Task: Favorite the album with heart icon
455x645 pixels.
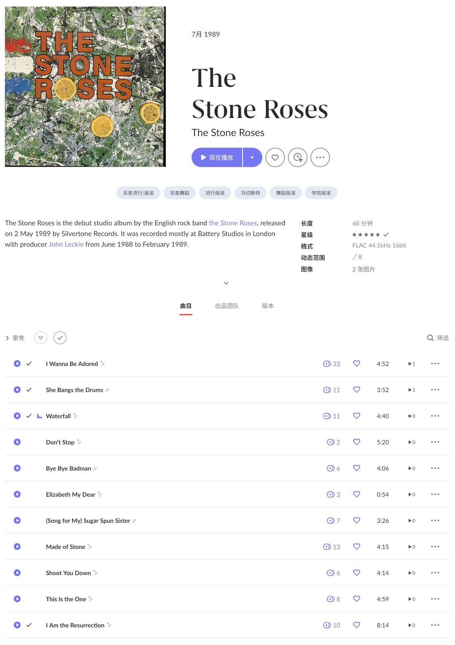Action: (x=275, y=157)
